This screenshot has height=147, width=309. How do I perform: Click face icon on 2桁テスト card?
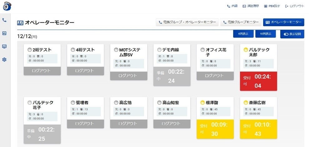coord(30,50)
